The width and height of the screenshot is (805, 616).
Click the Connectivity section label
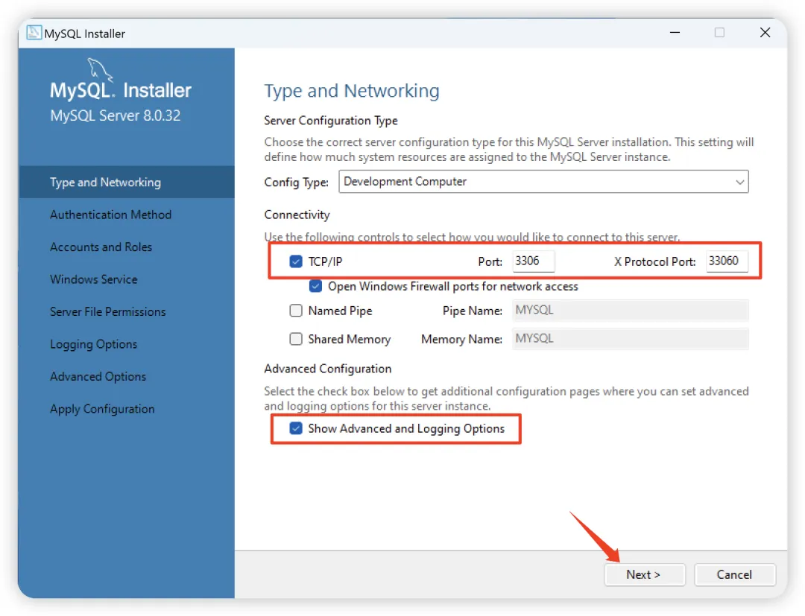point(297,215)
